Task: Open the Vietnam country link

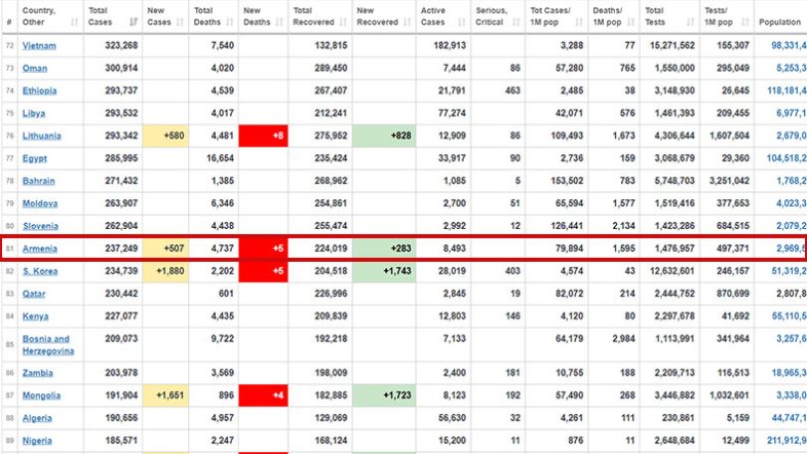Action: click(x=39, y=45)
